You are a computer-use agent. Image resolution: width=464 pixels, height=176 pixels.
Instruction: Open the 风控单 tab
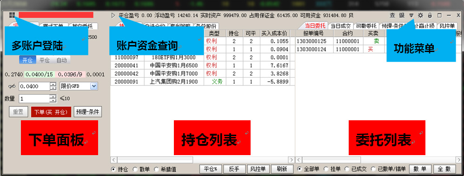point(447,26)
